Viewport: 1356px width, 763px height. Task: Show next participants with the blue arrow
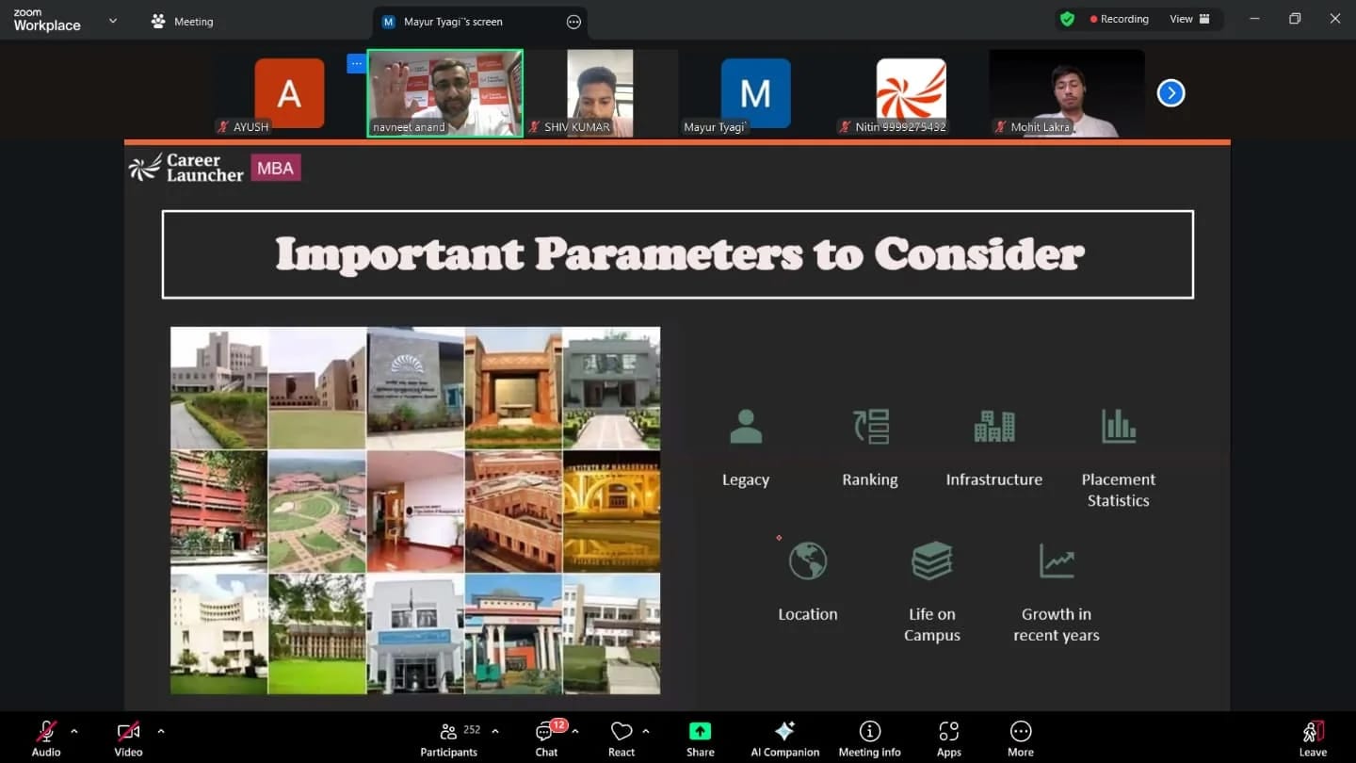pyautogui.click(x=1170, y=93)
